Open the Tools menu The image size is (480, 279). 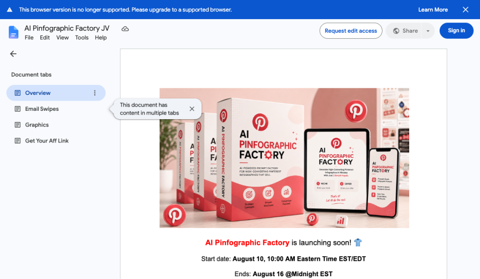pyautogui.click(x=82, y=37)
